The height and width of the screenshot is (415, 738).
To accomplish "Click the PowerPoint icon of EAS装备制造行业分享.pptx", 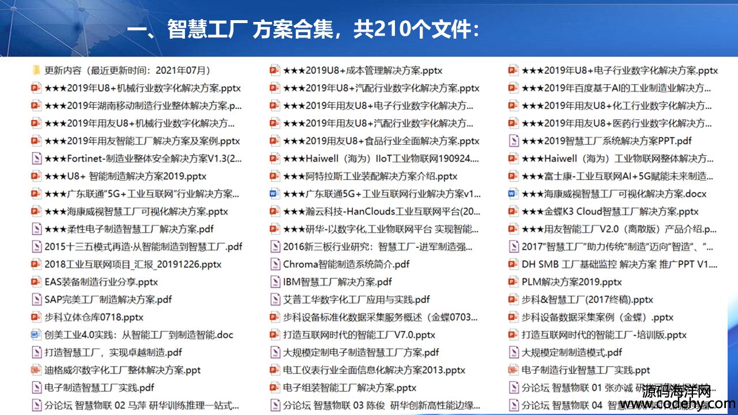I will pyautogui.click(x=36, y=282).
